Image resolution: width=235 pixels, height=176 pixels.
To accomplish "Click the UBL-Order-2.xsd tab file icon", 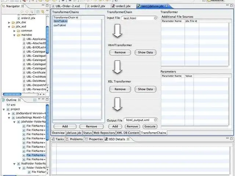I will pyautogui.click(x=53, y=6).
